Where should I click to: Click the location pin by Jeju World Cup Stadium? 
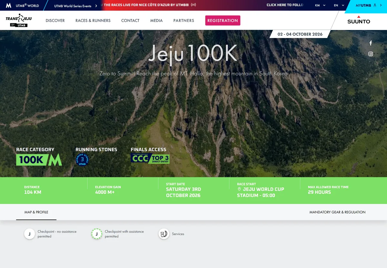click(239, 189)
